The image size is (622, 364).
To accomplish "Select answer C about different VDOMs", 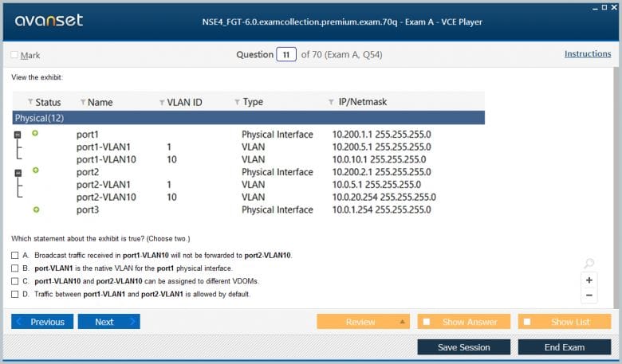I will [x=15, y=281].
